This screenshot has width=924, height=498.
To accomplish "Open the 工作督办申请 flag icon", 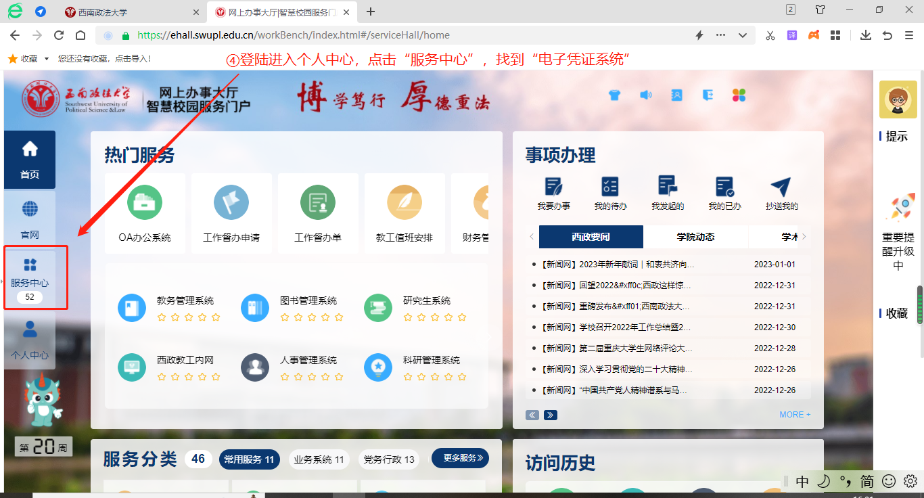I will 231,202.
